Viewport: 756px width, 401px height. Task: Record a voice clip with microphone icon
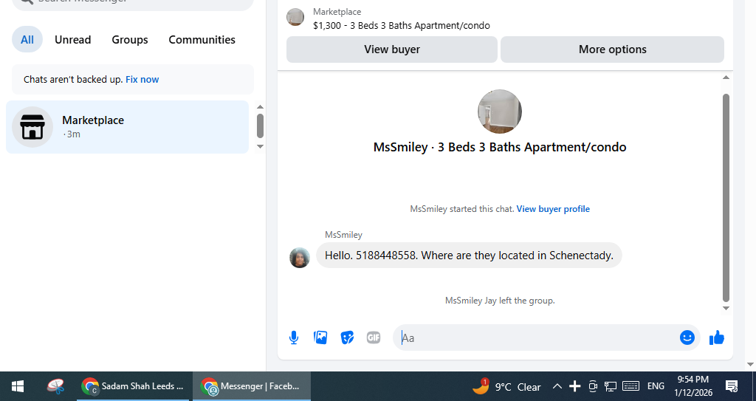click(x=294, y=337)
